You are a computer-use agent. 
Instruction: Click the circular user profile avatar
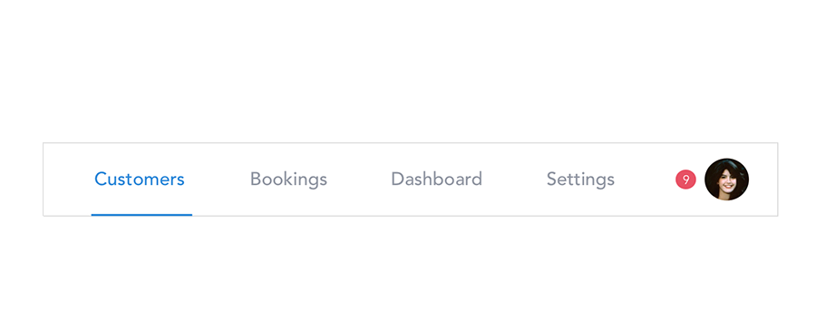click(726, 180)
